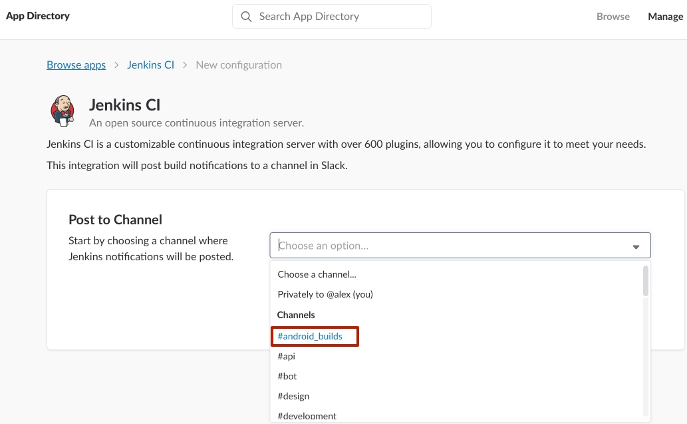Screen dimensions: 687x424
Task: Select the #development channel
Action: [307, 415]
